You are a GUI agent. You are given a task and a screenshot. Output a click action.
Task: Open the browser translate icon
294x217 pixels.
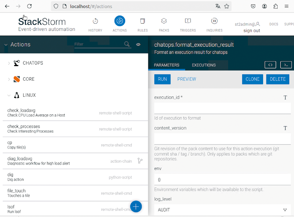point(218,6)
